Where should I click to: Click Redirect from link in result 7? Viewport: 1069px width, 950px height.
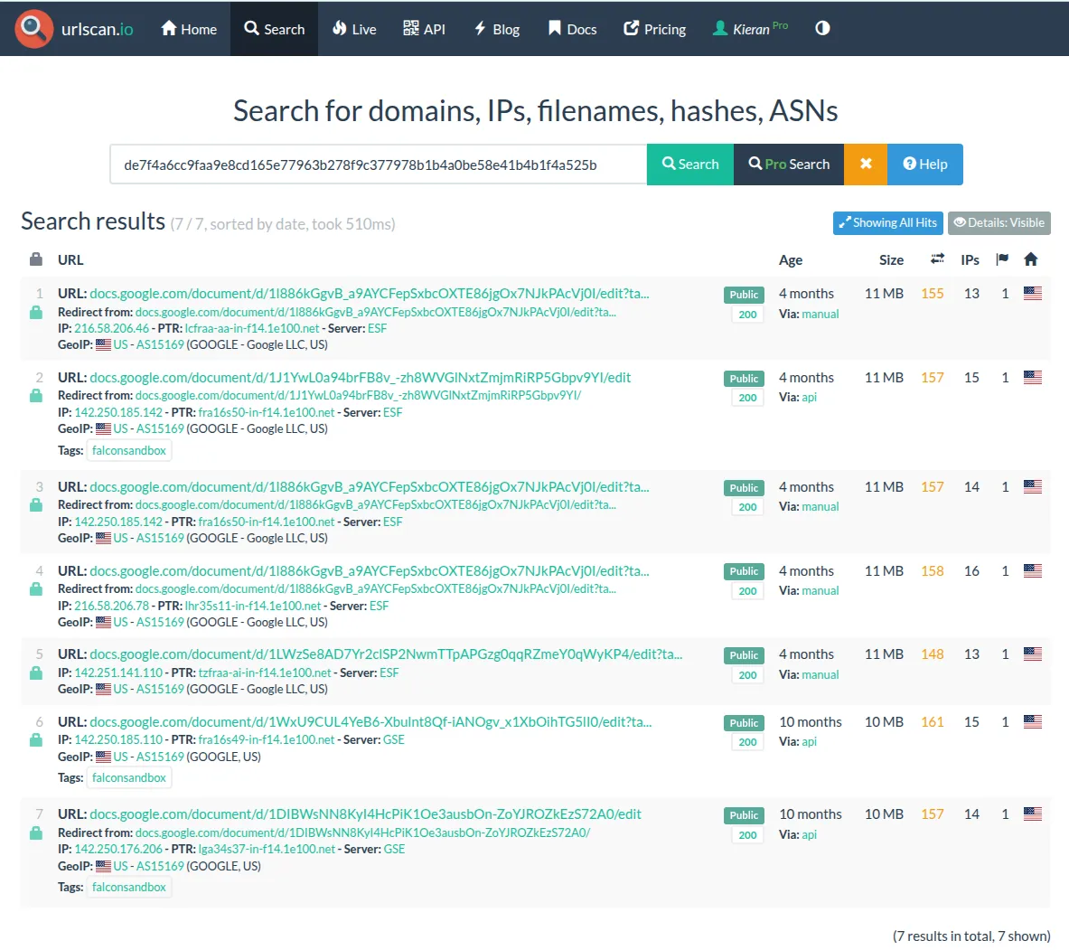click(x=362, y=832)
